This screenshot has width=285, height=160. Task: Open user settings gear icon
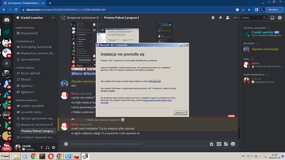click(53, 148)
